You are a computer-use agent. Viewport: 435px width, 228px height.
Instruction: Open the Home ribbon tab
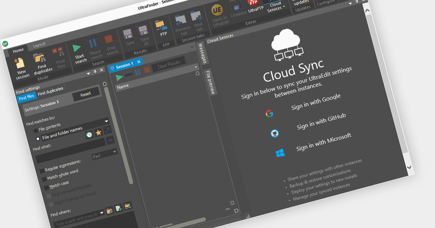click(18, 50)
